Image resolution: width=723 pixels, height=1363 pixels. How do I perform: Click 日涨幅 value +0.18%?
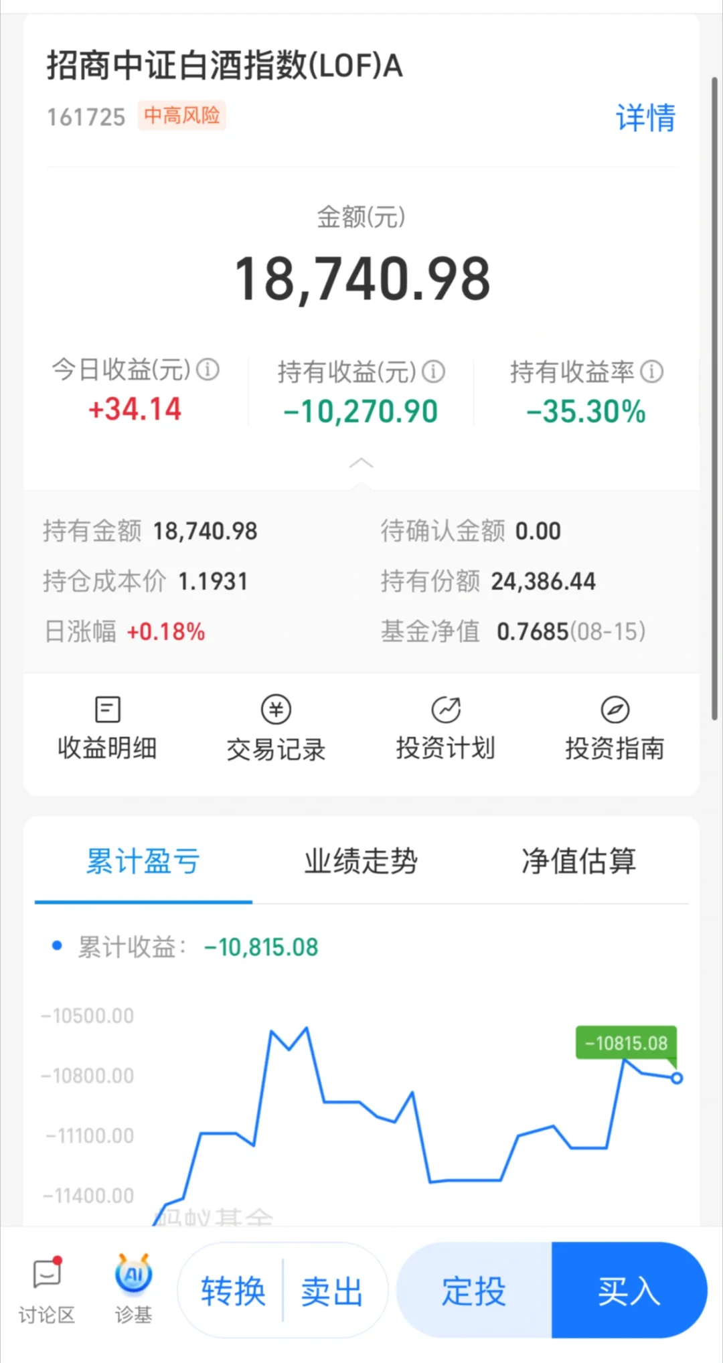coord(166,631)
